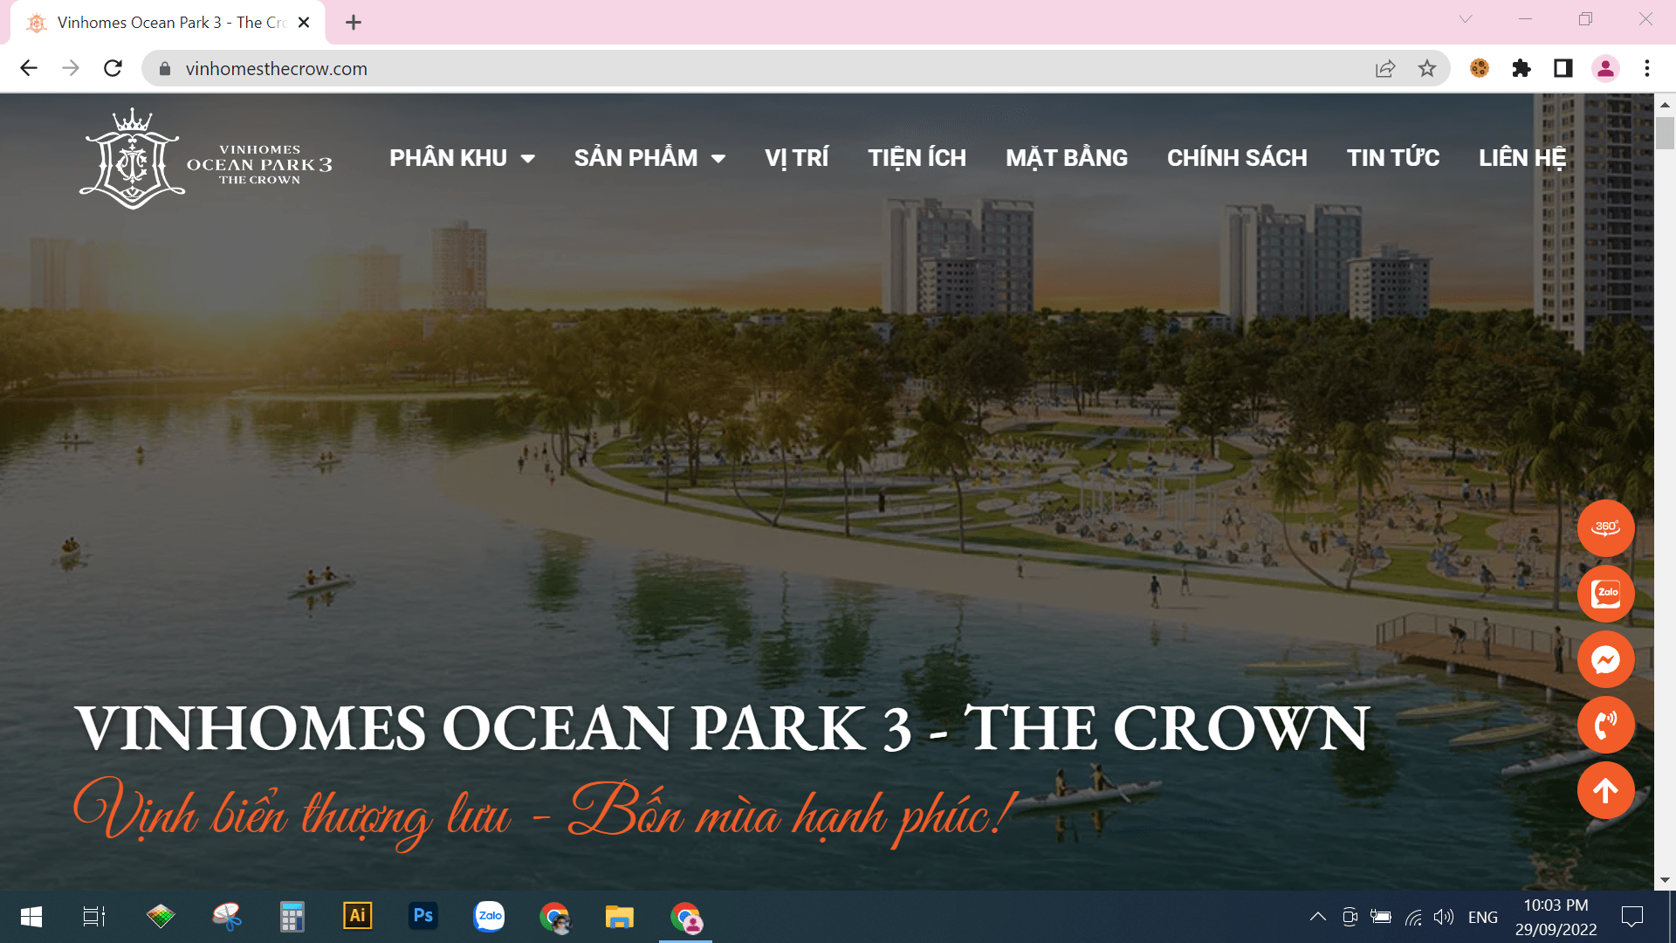Click the scroll-to-top arrow button
This screenshot has height=943, width=1676.
[x=1605, y=790]
